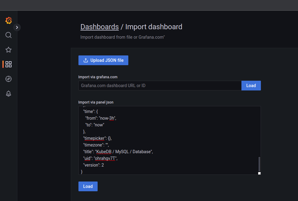Screen dimensions: 298x201
Task: Open Alerting via the bell icon
Action: (9, 93)
